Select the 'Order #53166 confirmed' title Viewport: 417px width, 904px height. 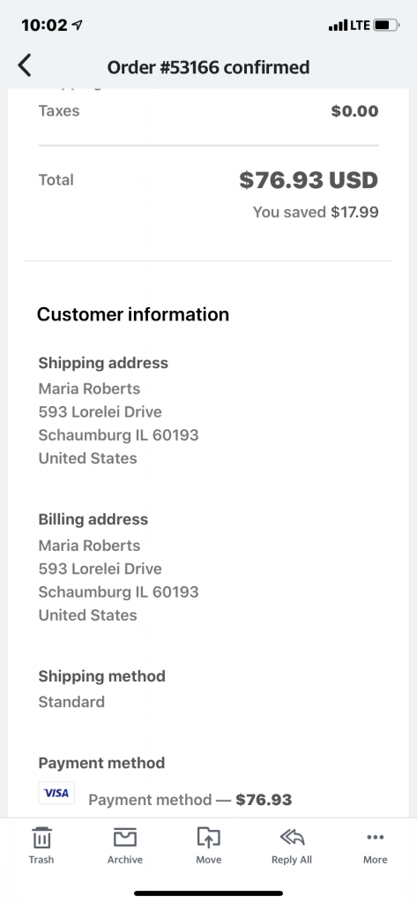[x=208, y=67]
